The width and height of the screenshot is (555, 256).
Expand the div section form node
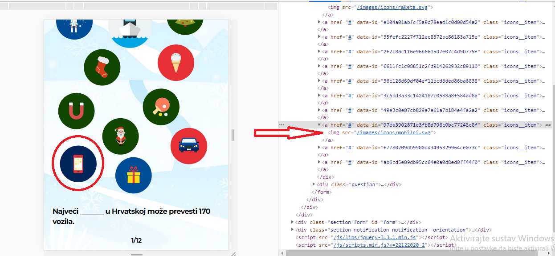click(x=293, y=222)
